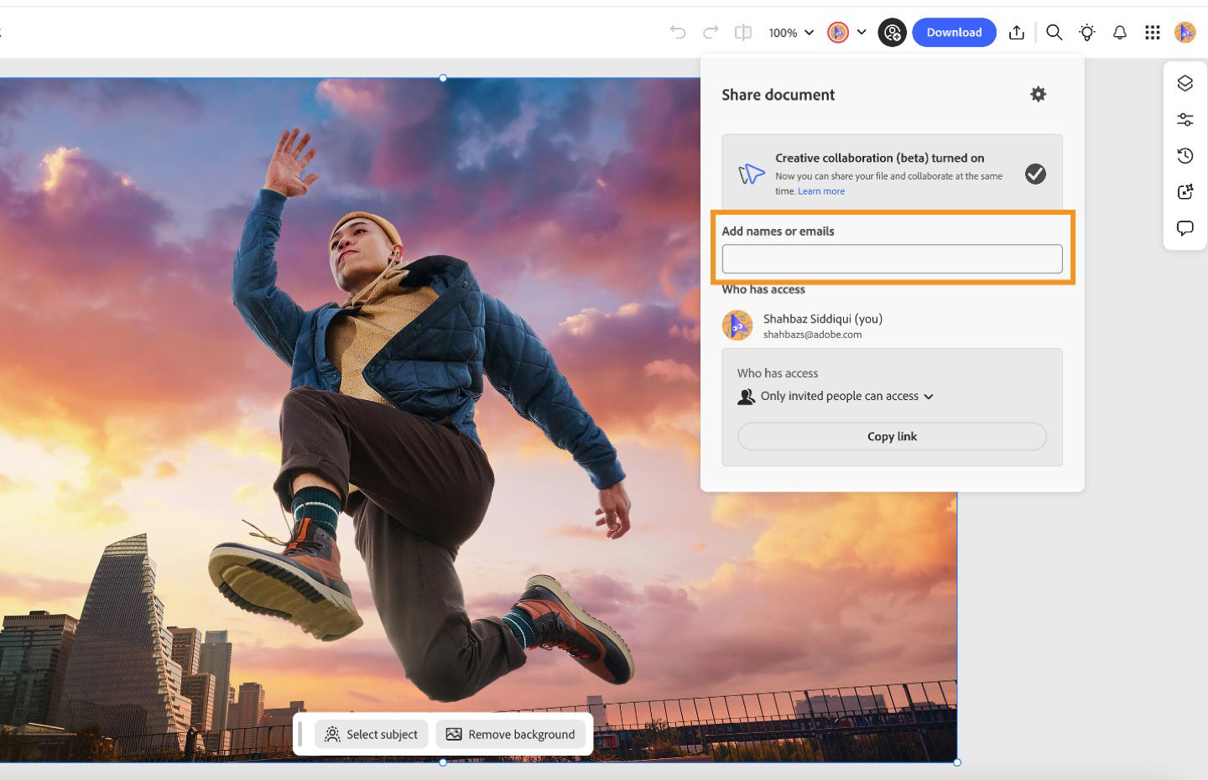Click the Add names or emails field

(892, 258)
